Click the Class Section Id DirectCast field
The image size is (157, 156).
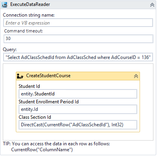[x=78, y=125]
